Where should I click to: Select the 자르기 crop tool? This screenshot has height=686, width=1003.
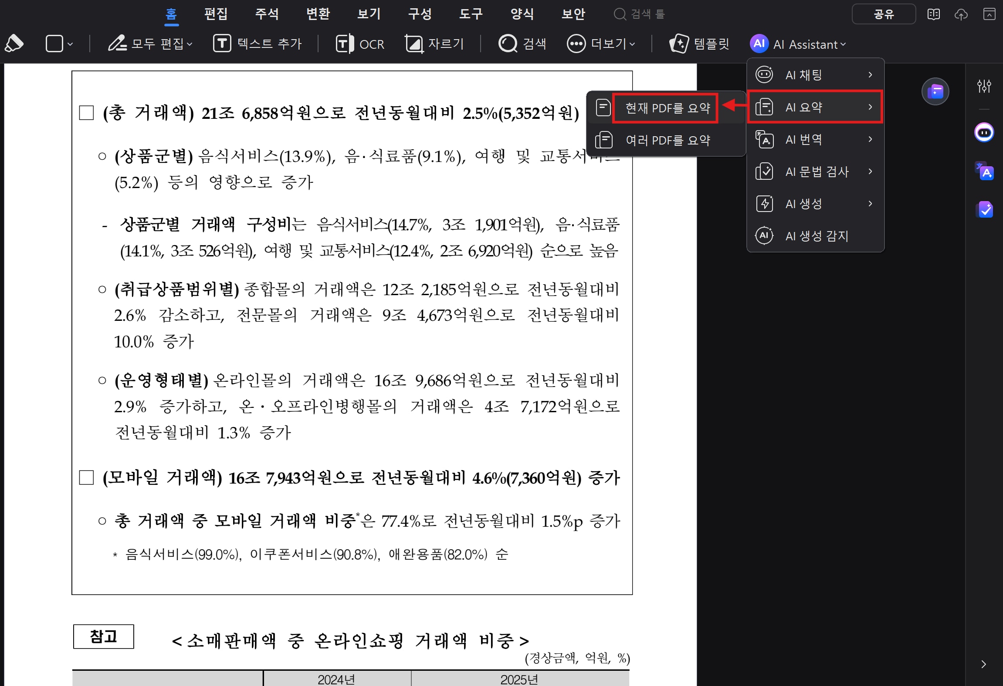434,44
